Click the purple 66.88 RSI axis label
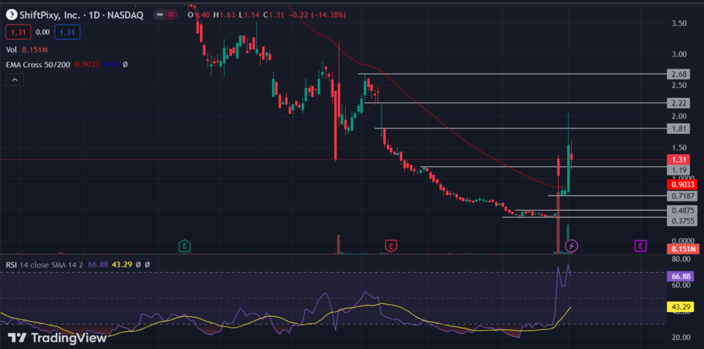 click(x=679, y=277)
